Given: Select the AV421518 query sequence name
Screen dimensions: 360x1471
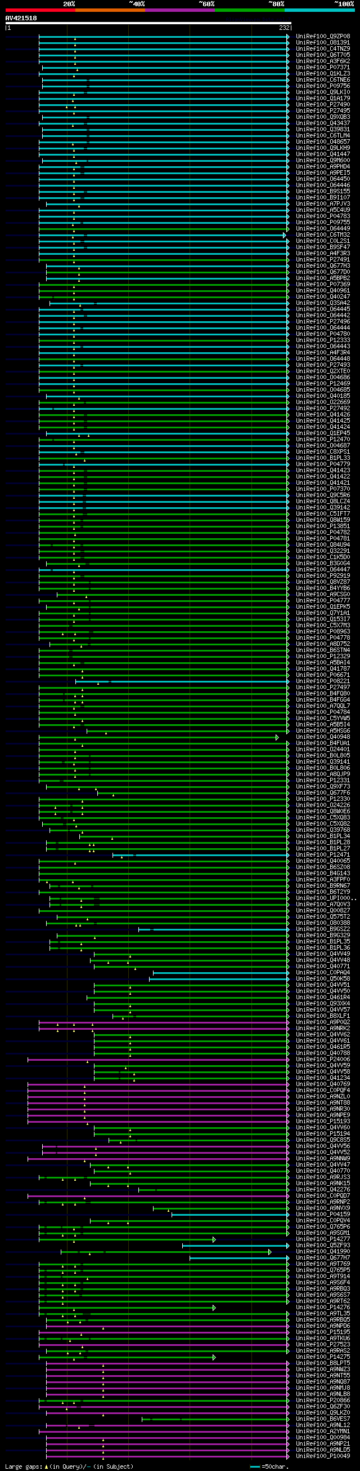Looking at the screenshot, I should pyautogui.click(x=21, y=18).
